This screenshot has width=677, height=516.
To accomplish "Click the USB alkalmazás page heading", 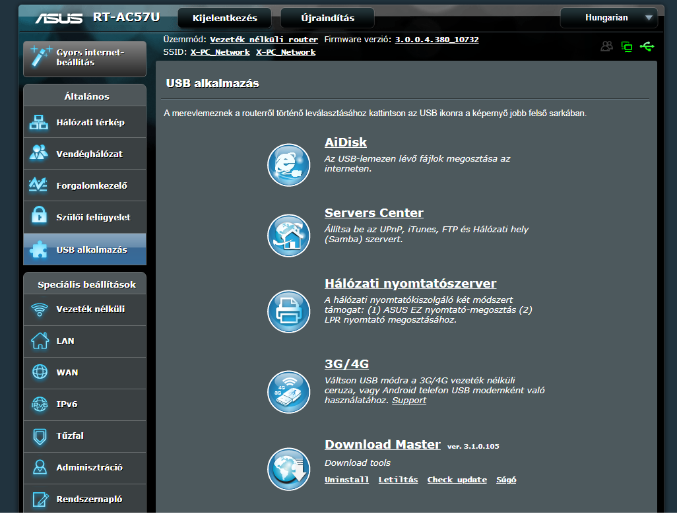I will coord(212,83).
